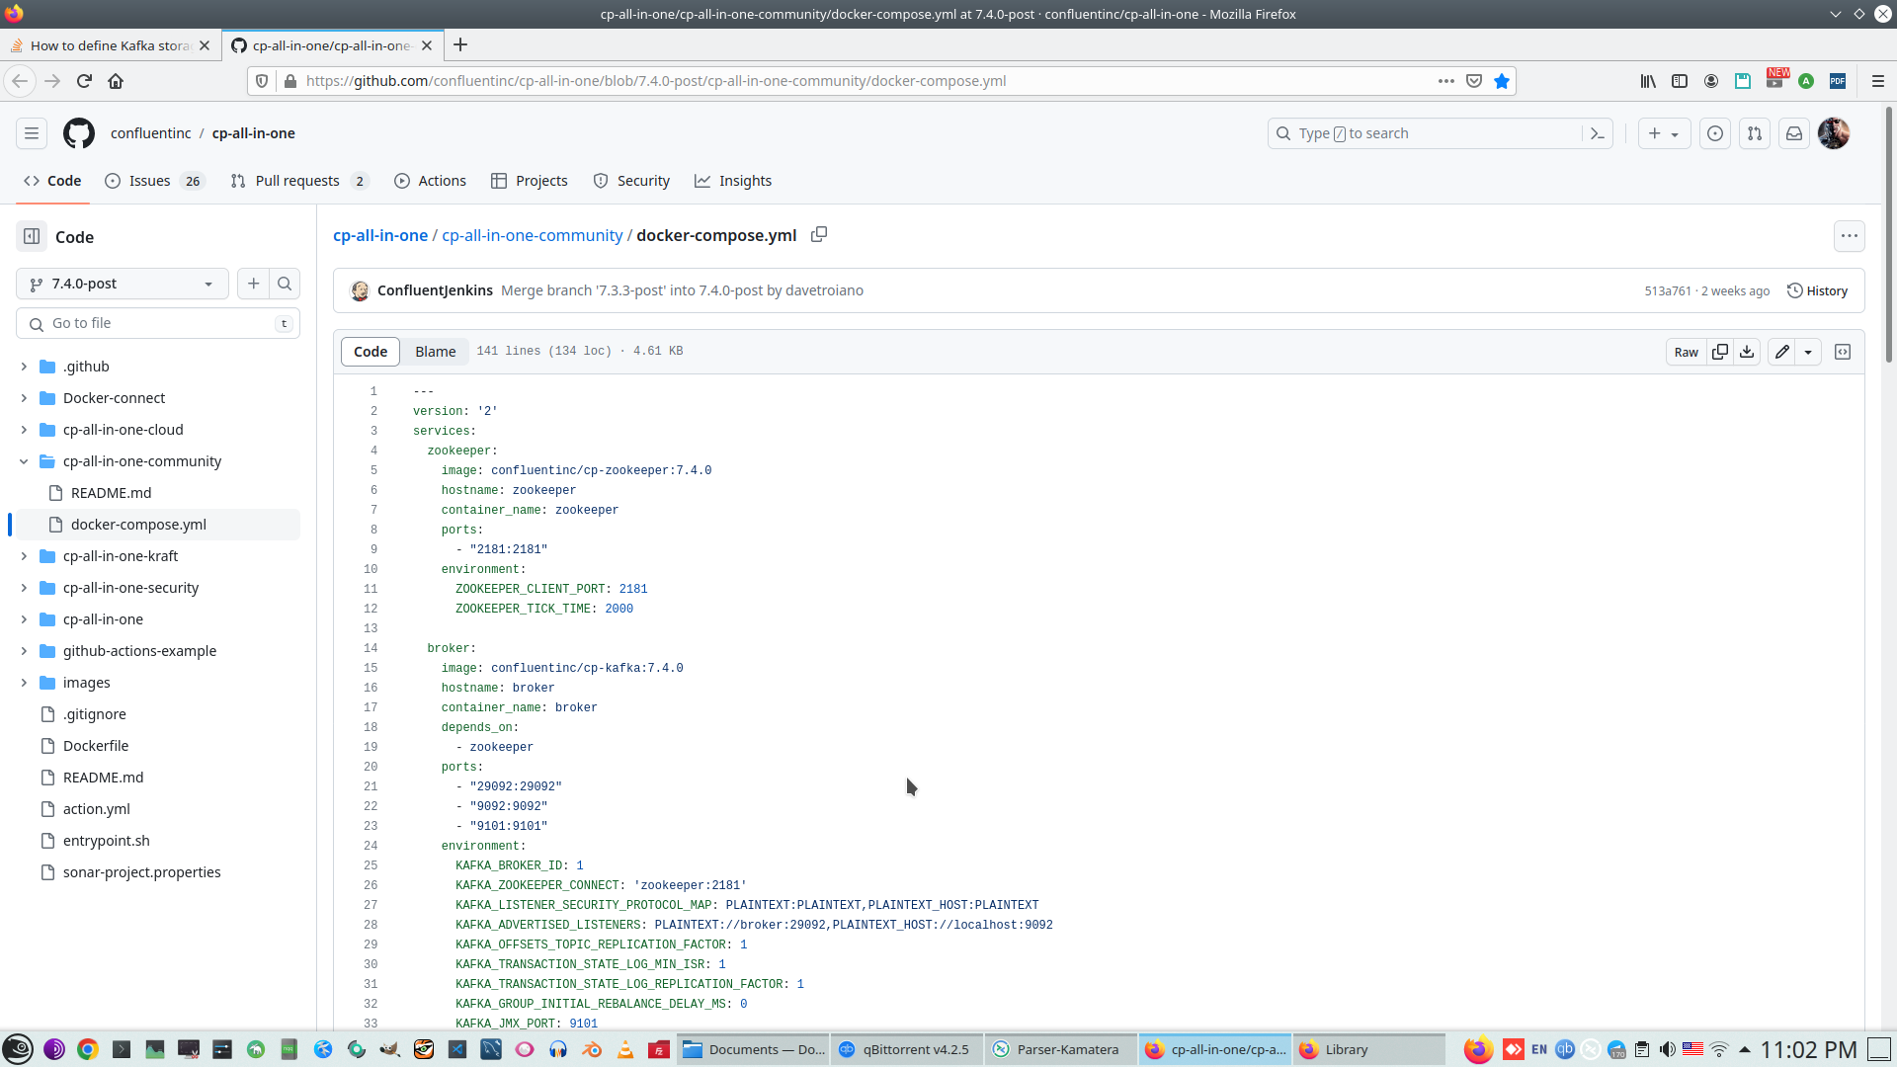Open notifications inbox icon
The image size is (1897, 1067).
(1794, 133)
